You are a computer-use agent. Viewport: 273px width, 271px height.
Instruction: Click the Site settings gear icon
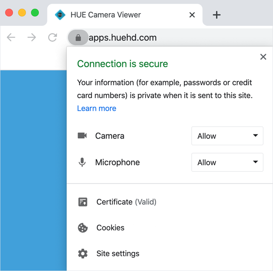pyautogui.click(x=83, y=254)
